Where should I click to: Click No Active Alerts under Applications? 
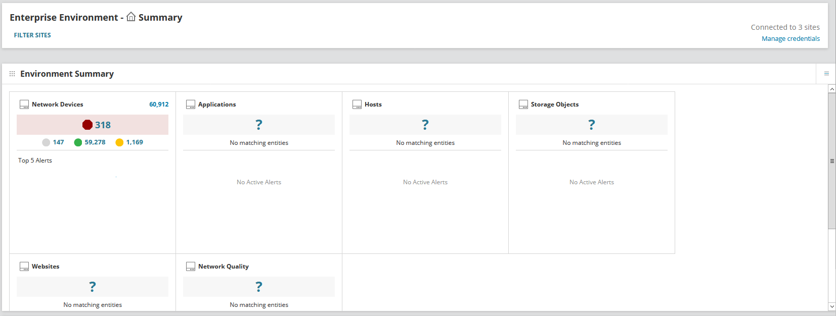(259, 182)
